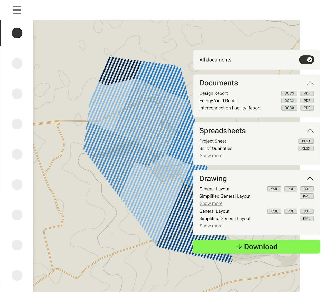Collapse the Drawing section
Viewport: 321px width, 292px height.
point(310,179)
